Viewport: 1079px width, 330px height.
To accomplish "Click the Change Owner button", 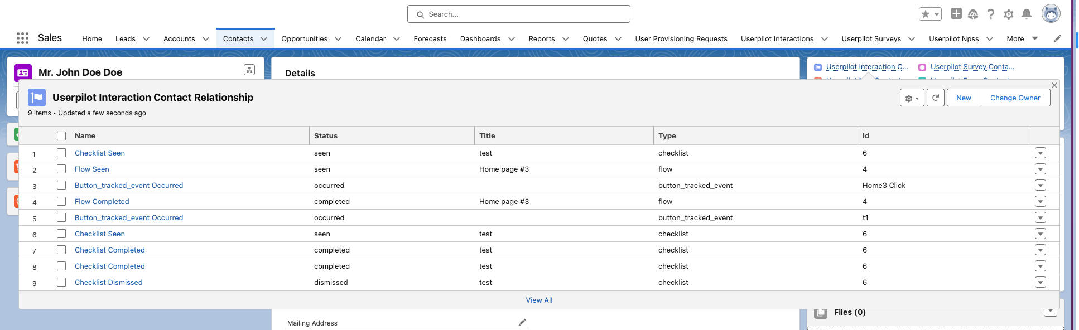I will (1015, 98).
